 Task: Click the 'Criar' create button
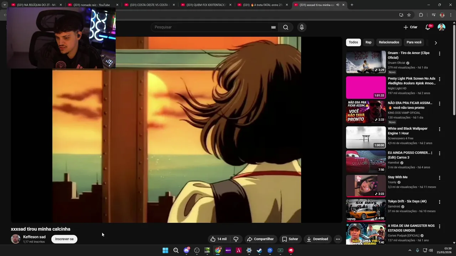[x=410, y=27]
